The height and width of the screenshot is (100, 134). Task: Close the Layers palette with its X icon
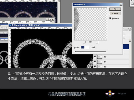pyautogui.click(x=130, y=28)
